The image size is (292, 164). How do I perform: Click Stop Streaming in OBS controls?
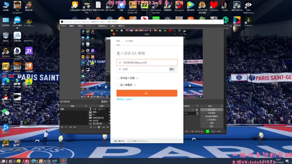tap(212, 110)
